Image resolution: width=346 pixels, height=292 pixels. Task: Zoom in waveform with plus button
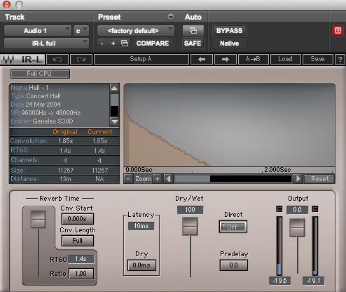[158, 179]
